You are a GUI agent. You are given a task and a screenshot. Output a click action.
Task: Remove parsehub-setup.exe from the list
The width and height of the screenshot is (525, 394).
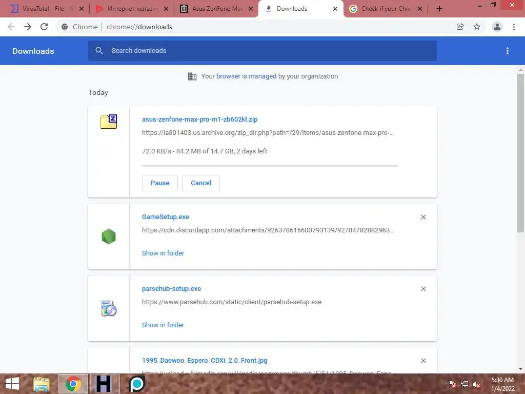pyautogui.click(x=423, y=289)
